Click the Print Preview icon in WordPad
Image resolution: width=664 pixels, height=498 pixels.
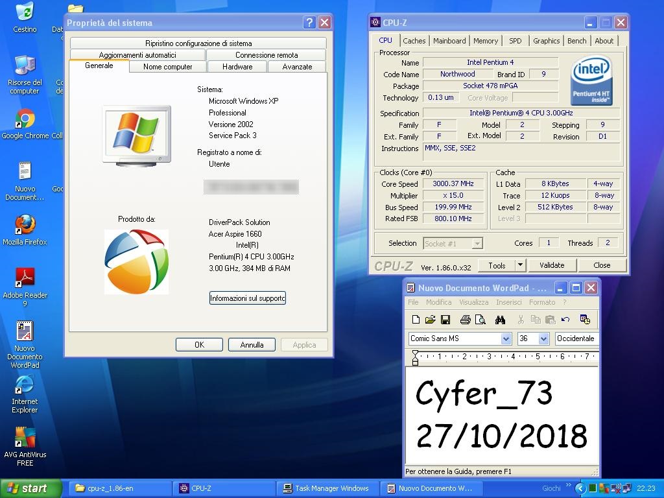pyautogui.click(x=480, y=320)
